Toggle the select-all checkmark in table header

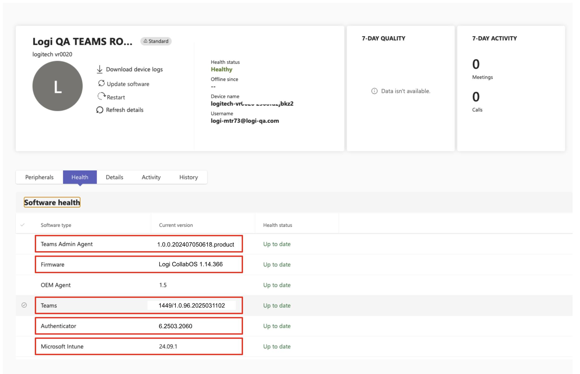pos(23,225)
